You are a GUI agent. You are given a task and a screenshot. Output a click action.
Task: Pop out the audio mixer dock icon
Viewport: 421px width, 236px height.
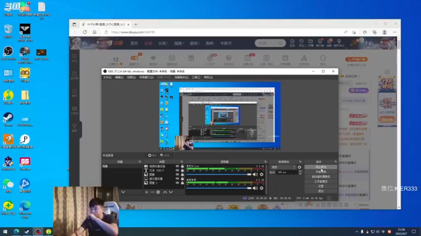tap(266, 162)
